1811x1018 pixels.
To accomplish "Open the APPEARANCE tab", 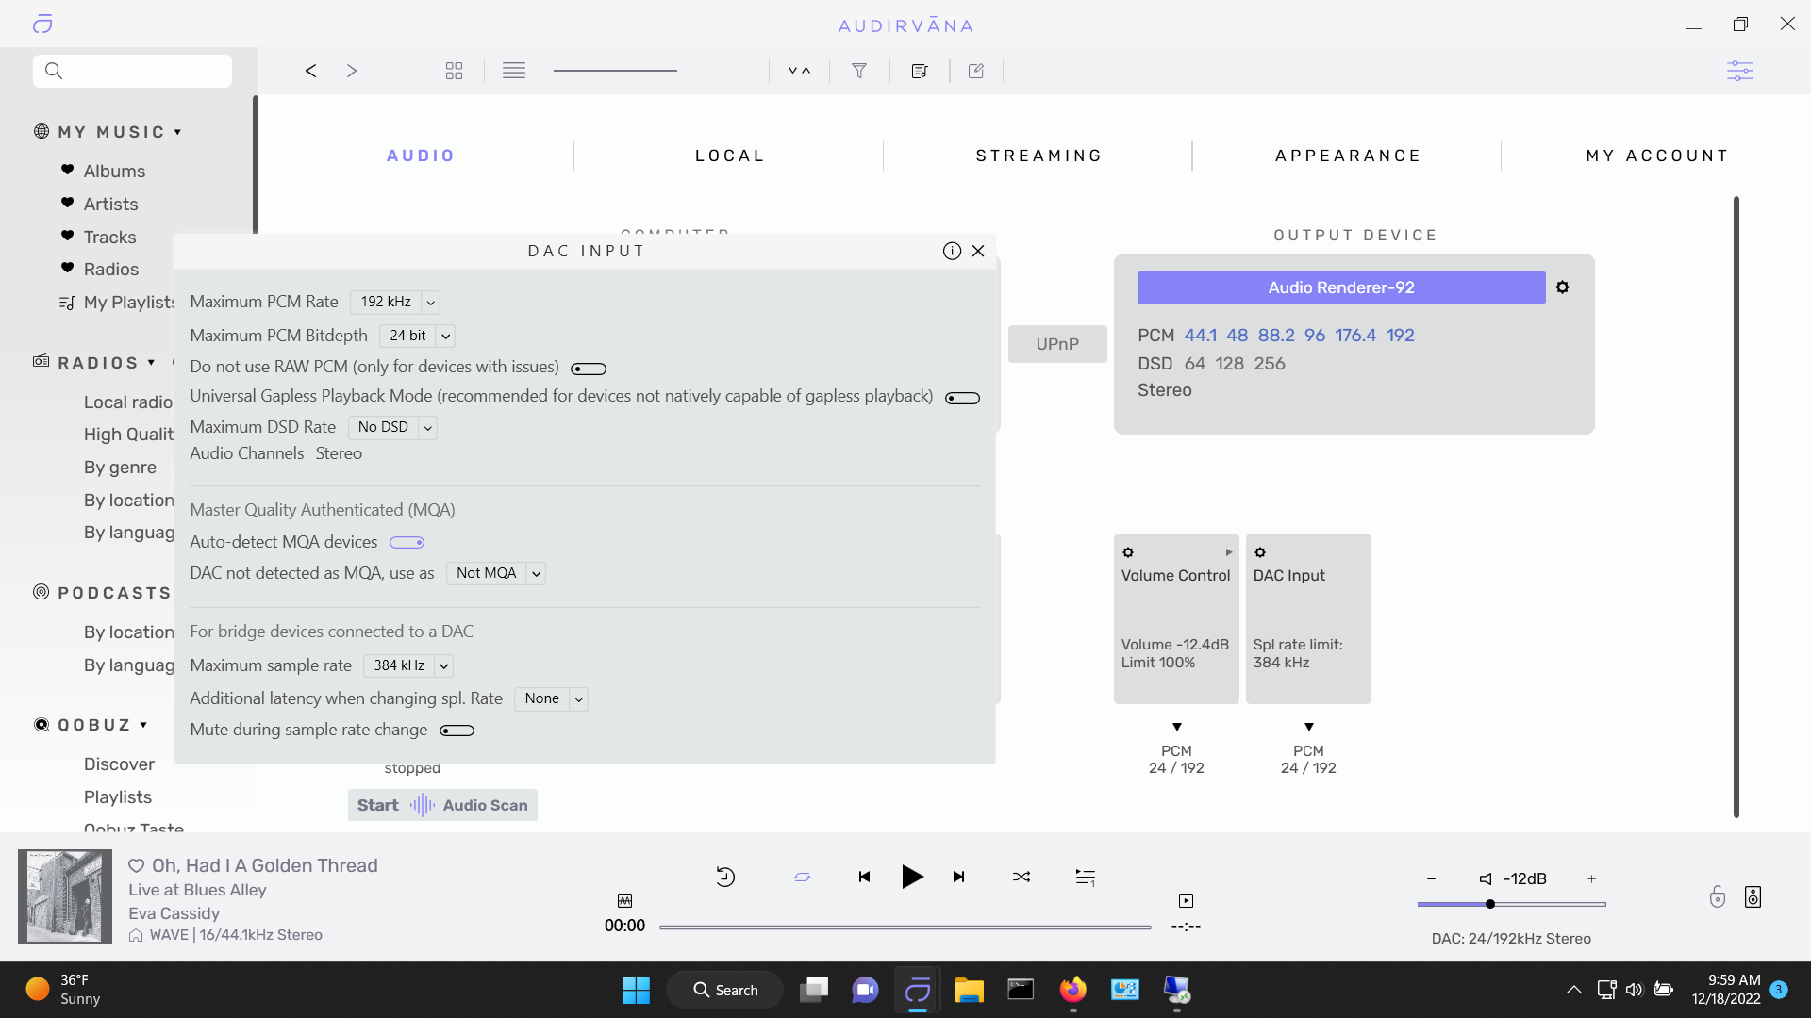I will click(x=1348, y=156).
